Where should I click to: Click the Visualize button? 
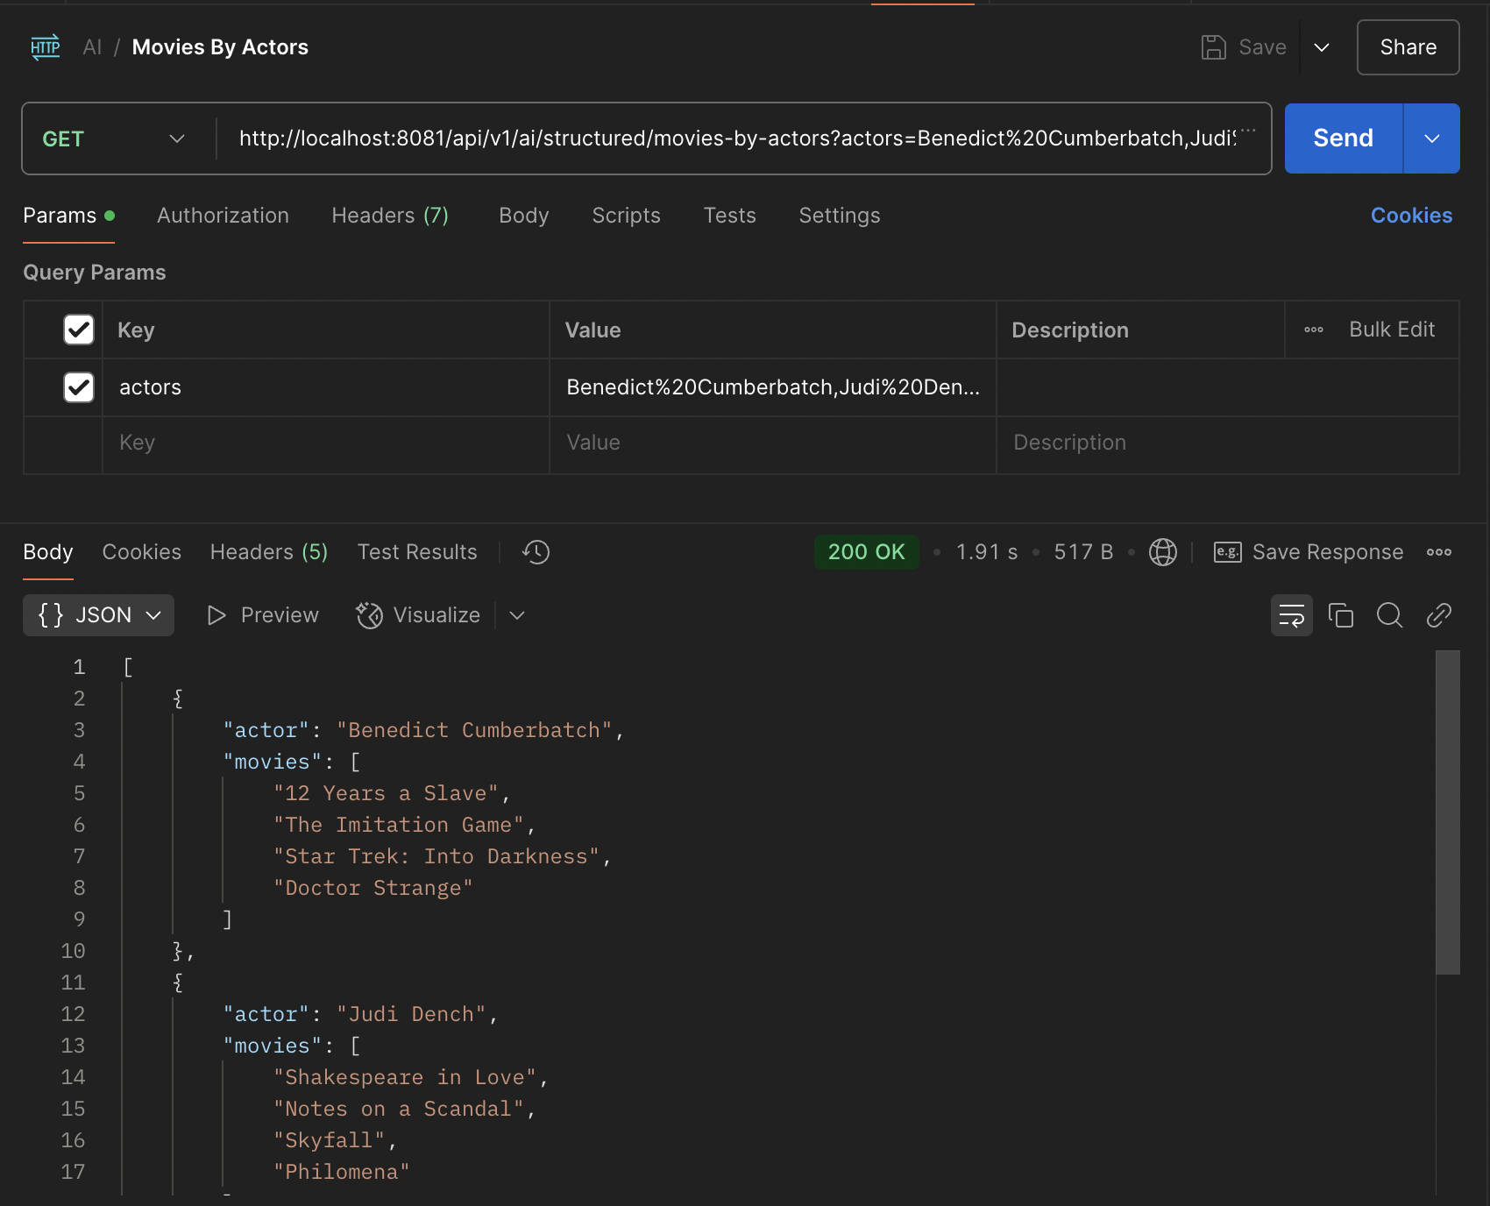pyautogui.click(x=418, y=615)
